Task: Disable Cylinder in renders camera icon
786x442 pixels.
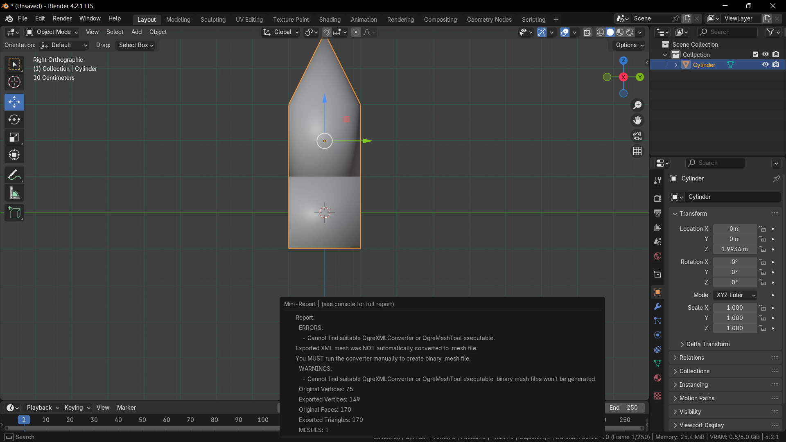Action: pyautogui.click(x=776, y=65)
